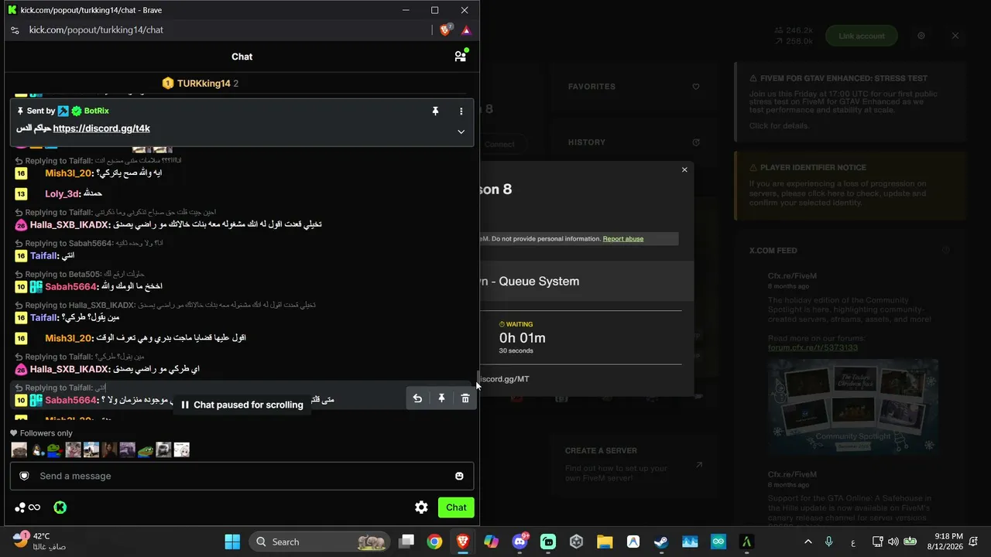
Task: Open Copilot from taskbar
Action: pos(491,542)
